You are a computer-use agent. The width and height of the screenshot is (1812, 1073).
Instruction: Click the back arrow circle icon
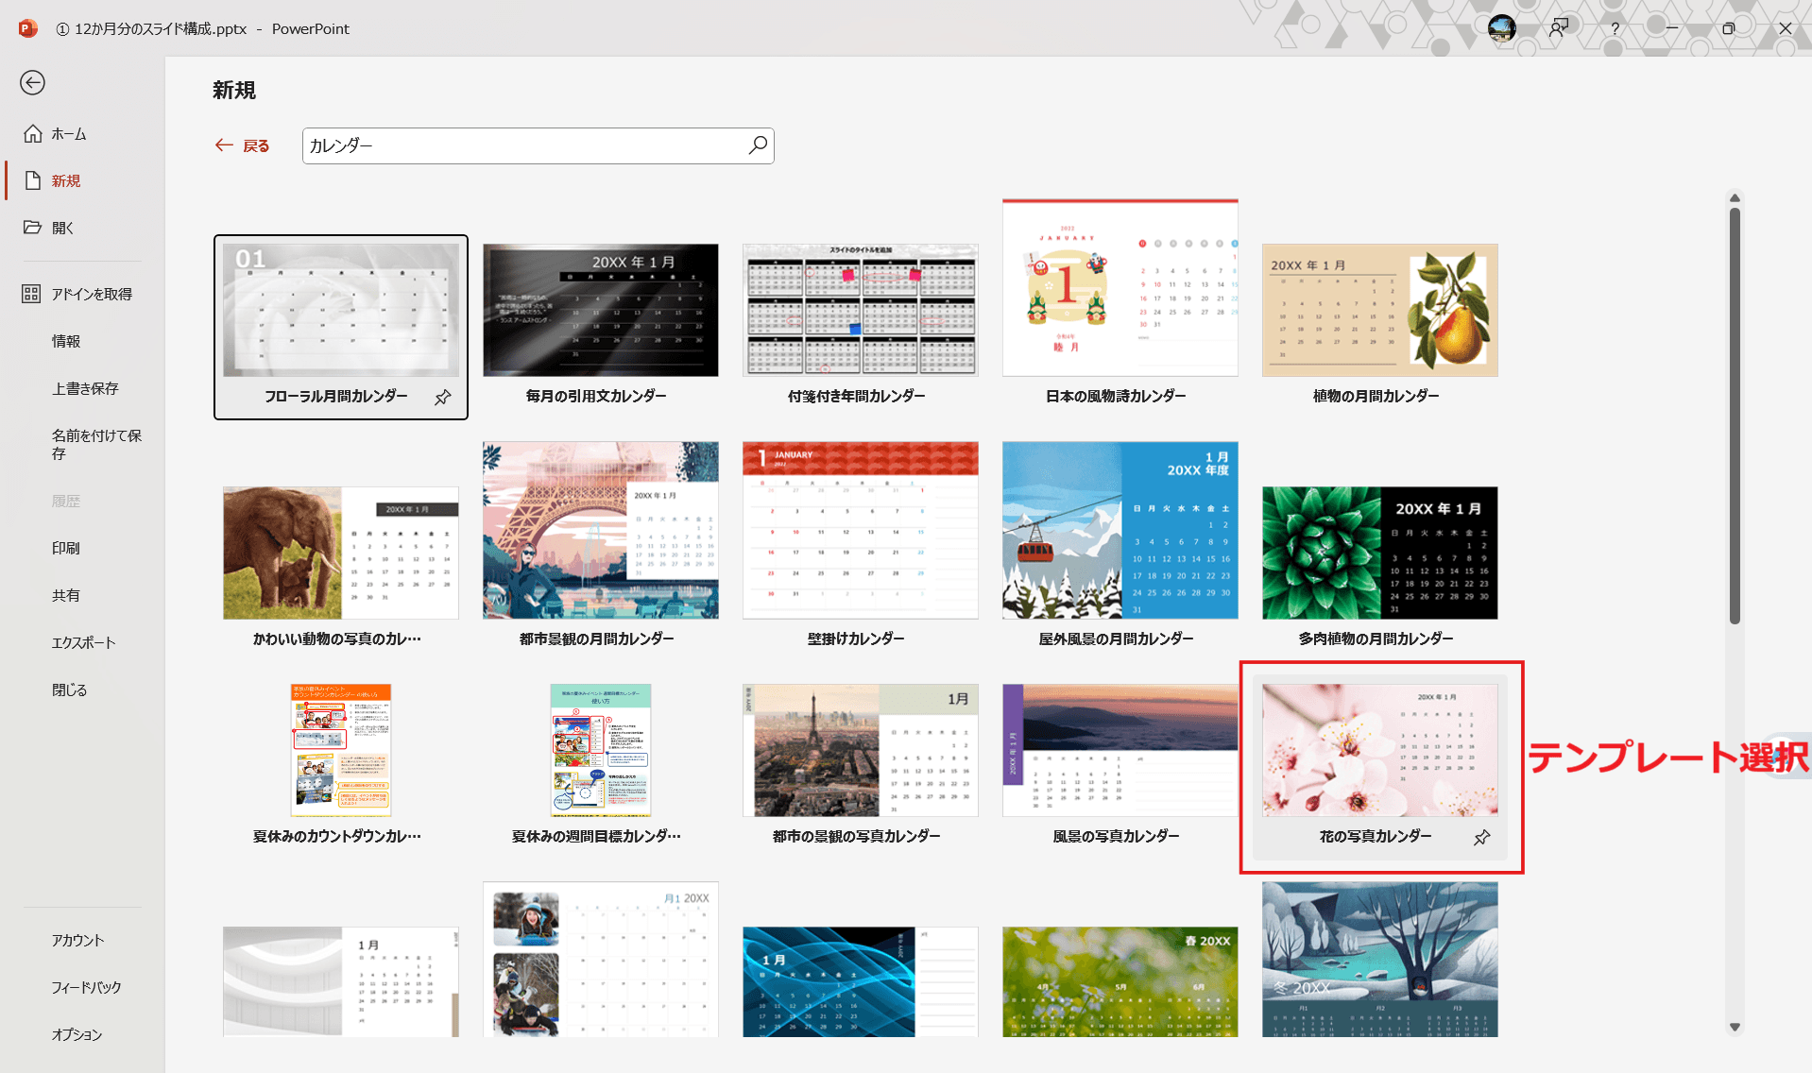tap(32, 83)
